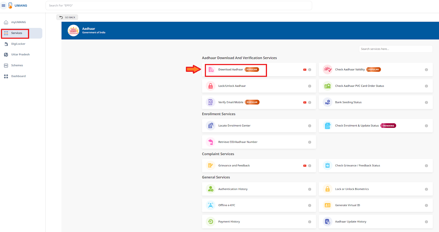Select Schemes in the sidebar
Image resolution: width=439 pixels, height=232 pixels.
tap(17, 65)
